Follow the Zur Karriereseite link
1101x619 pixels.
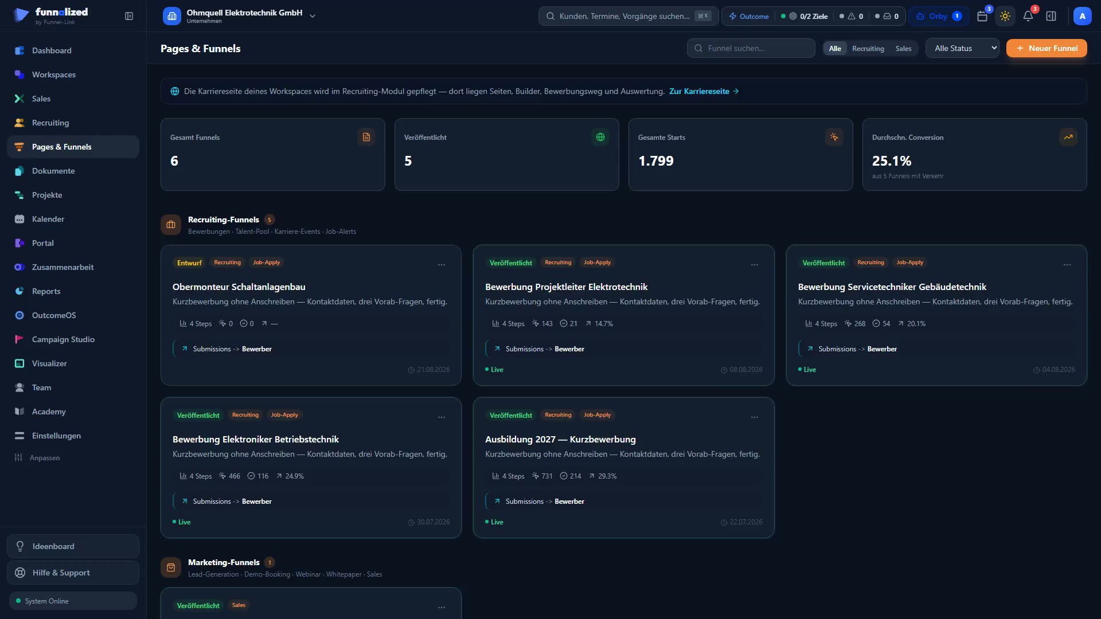tap(704, 91)
